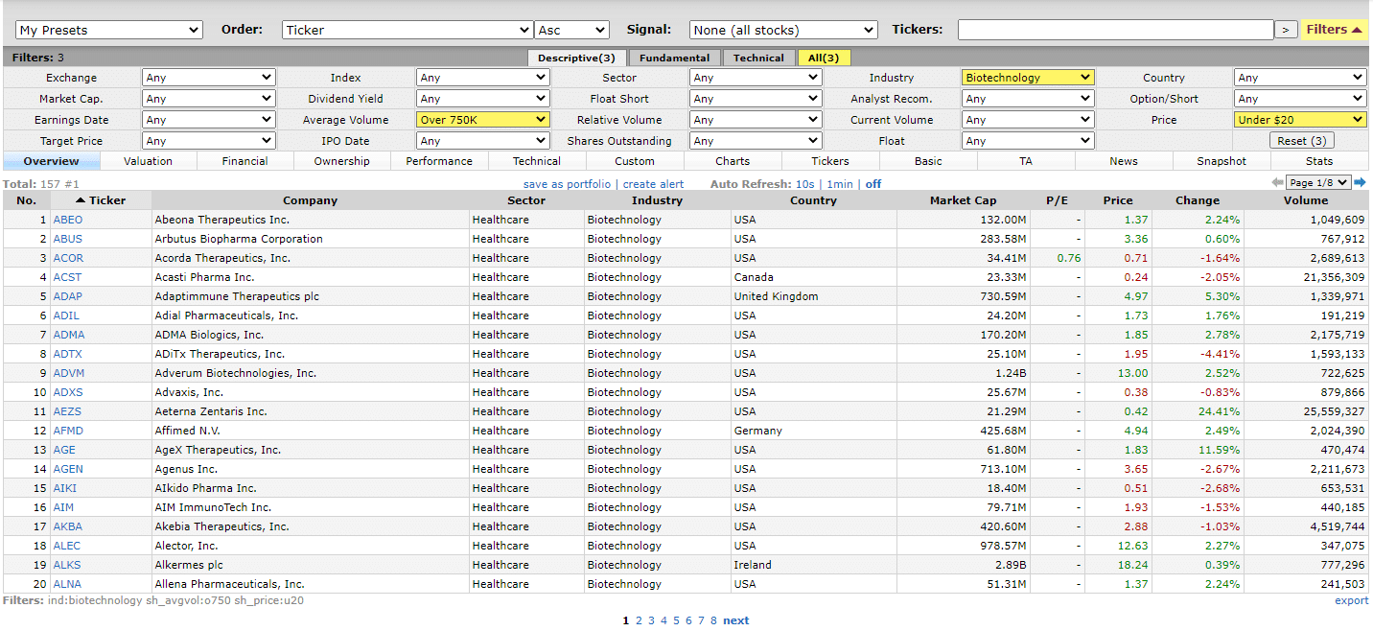Click the save as portfolio link

click(567, 184)
